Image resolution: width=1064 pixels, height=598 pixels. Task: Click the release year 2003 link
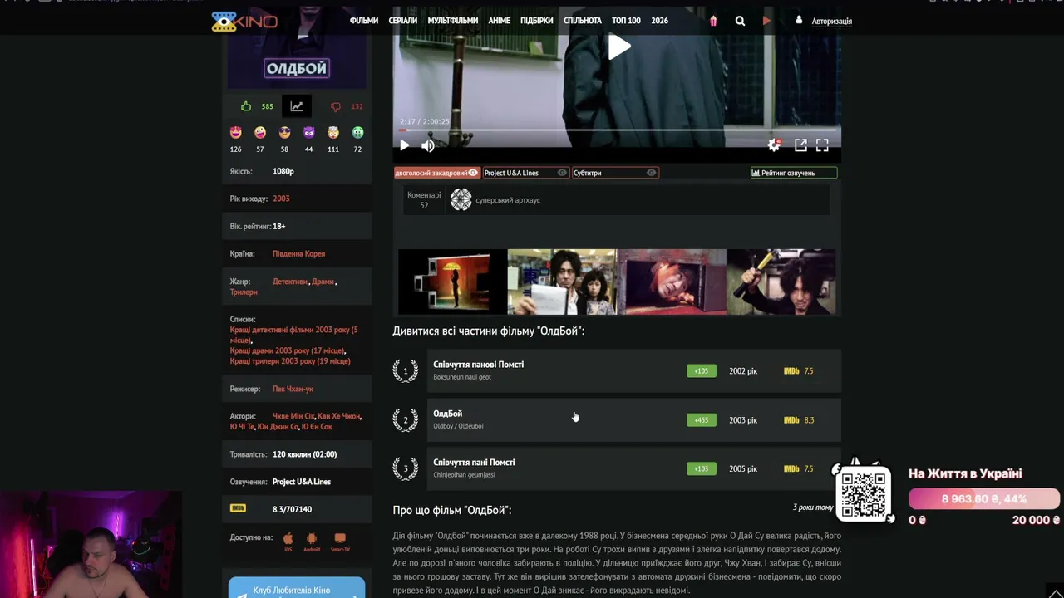click(281, 199)
